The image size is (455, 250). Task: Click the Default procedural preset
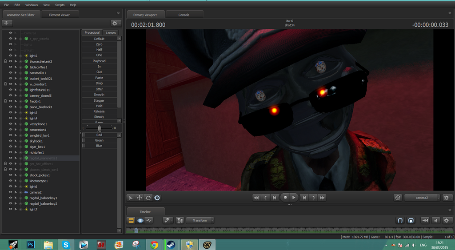pyautogui.click(x=99, y=39)
